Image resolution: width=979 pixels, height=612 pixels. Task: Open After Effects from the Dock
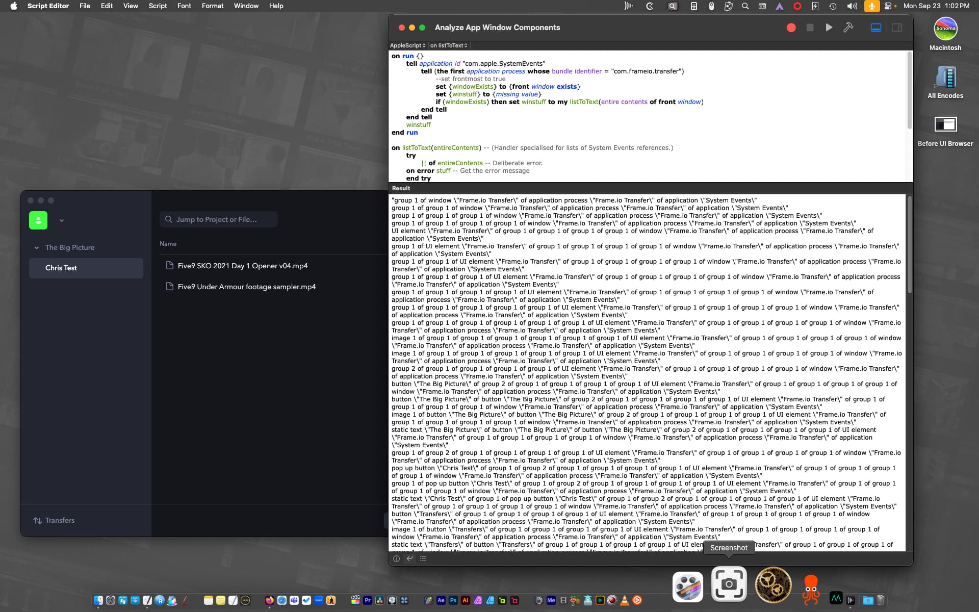[x=441, y=600]
